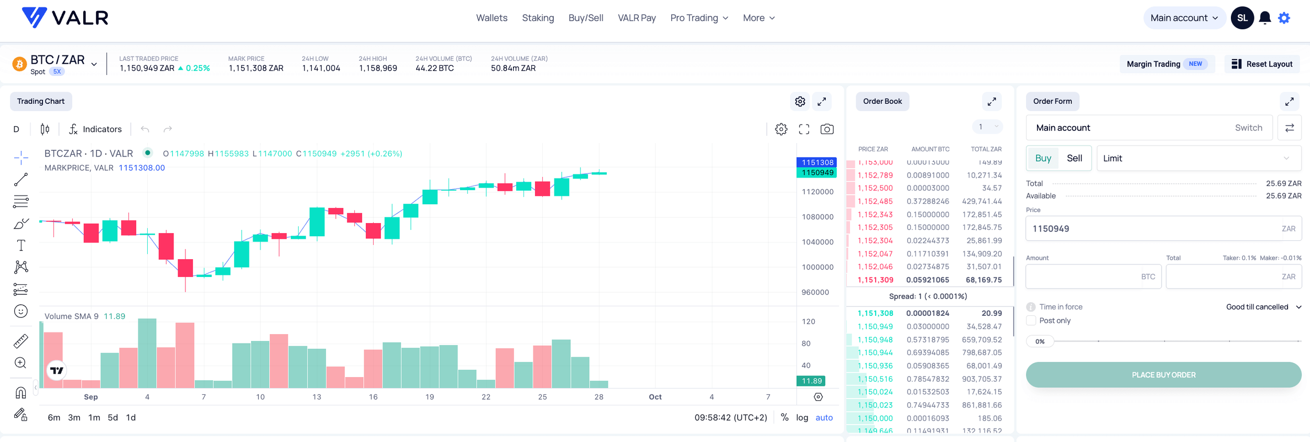Viewport: 1310px width, 442px height.
Task: Redo chart action
Action: pyautogui.click(x=168, y=129)
